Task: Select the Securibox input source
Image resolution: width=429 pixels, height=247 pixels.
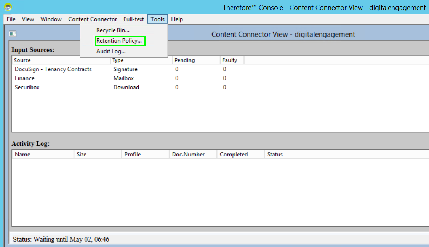Action: (27, 87)
